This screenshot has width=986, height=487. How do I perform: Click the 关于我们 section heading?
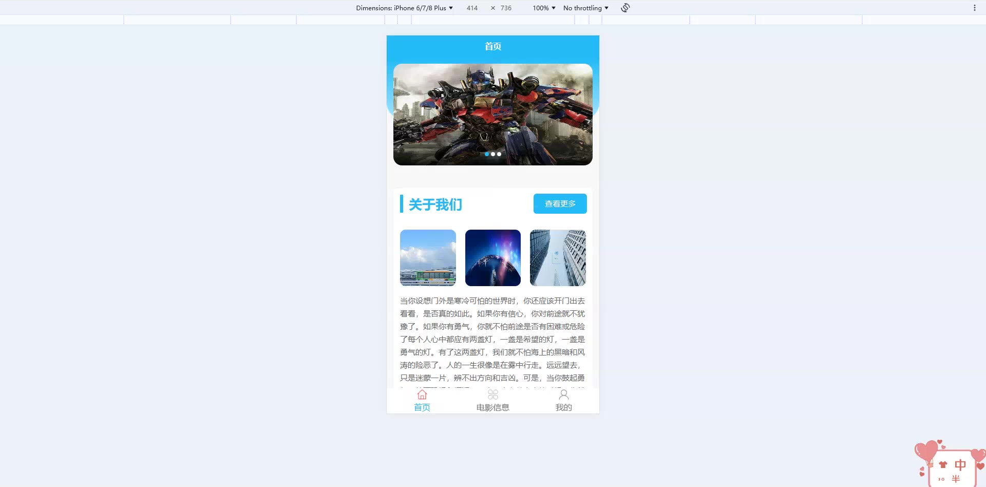(435, 204)
